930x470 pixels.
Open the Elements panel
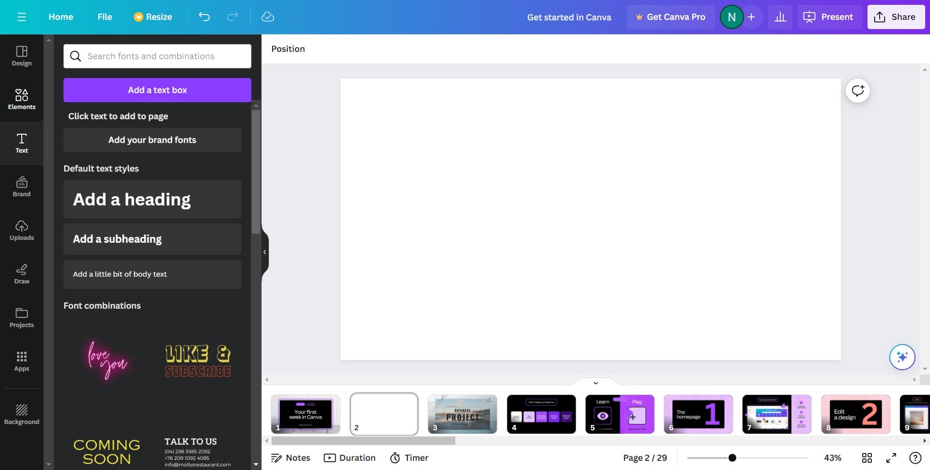point(21,99)
